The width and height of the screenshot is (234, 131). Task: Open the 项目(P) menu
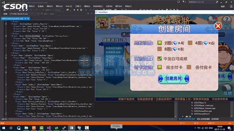31,6
